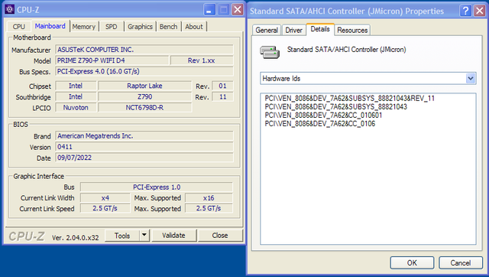Click the Rev 1.xx field
This screenshot has width=489, height=277.
[202, 60]
